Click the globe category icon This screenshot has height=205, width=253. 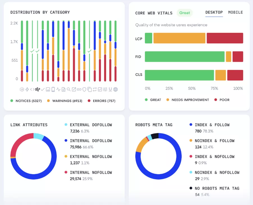click(x=115, y=89)
